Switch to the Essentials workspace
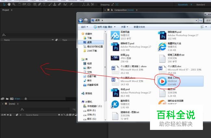 [183, 5]
